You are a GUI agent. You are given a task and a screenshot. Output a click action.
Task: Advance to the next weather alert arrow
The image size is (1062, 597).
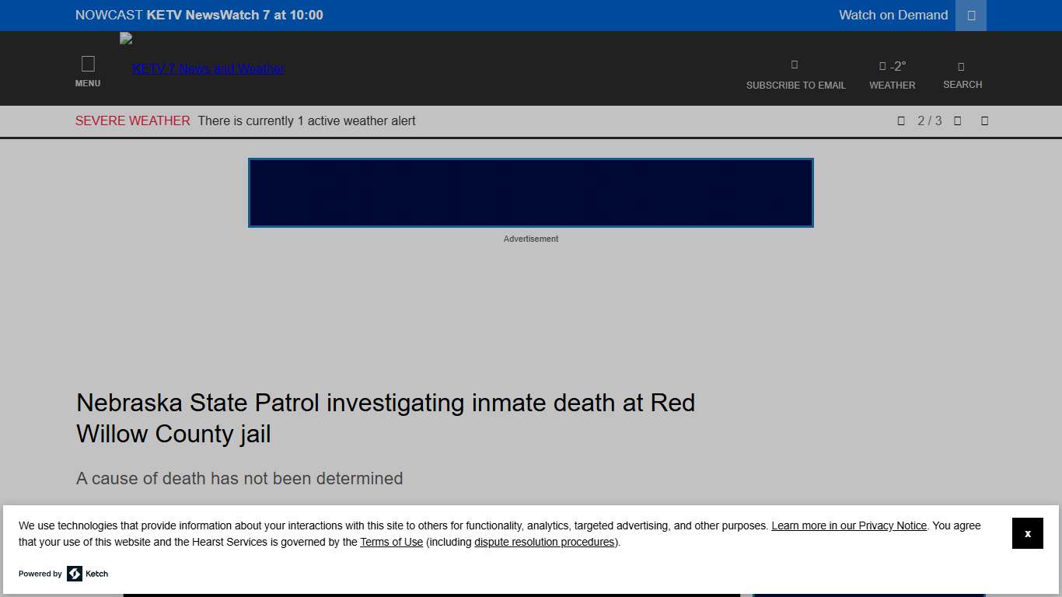(x=957, y=120)
